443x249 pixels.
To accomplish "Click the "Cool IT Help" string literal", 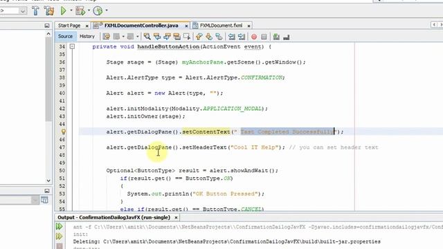I will click(x=254, y=147).
